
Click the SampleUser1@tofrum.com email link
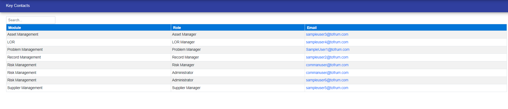pyautogui.click(x=328, y=50)
